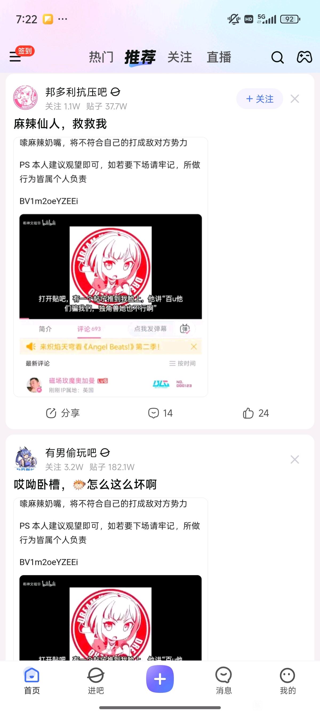Open the game controller icon
320x714 pixels.
coord(304,57)
